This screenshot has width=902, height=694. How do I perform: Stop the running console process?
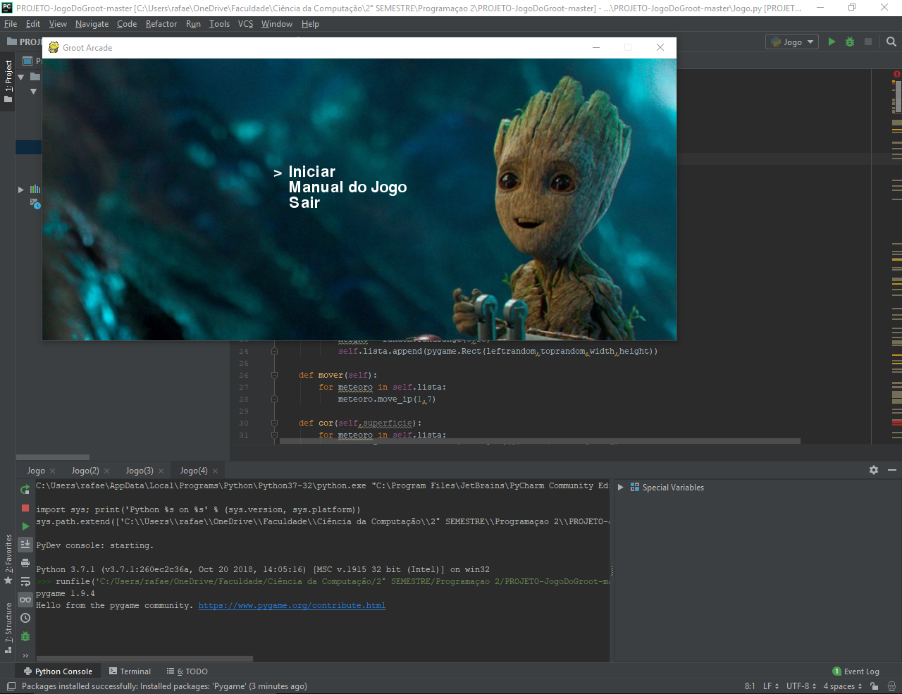coord(24,507)
